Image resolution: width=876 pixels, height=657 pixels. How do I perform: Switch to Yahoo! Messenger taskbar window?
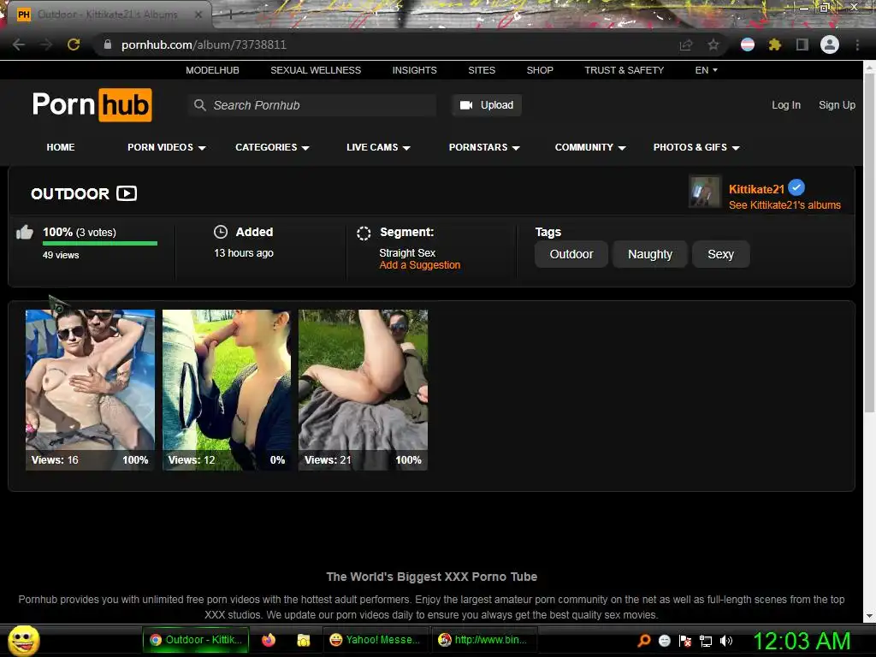(375, 640)
